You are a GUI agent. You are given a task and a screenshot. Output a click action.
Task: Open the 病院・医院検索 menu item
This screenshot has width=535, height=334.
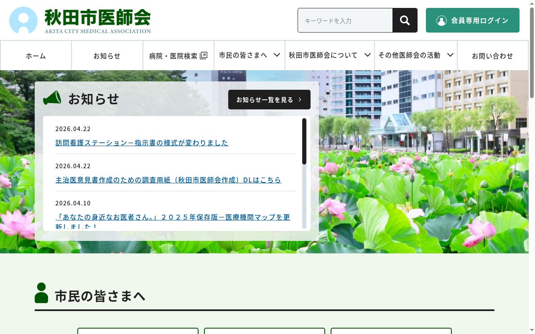(x=178, y=56)
